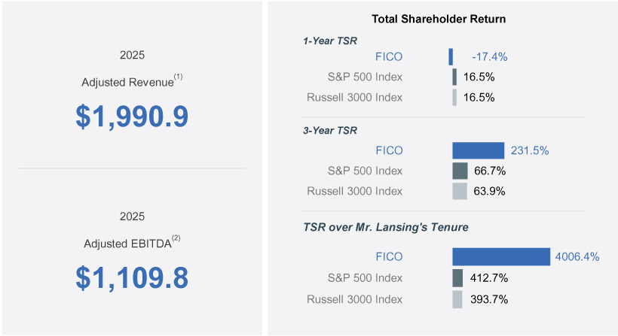Click the light gray Russell 3000 bar showing 63.9%
This screenshot has width=618, height=336.
[x=460, y=192]
